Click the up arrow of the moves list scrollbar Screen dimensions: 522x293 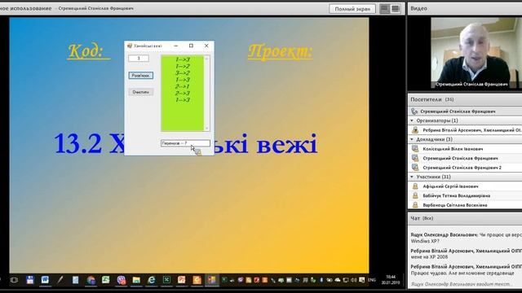click(206, 59)
